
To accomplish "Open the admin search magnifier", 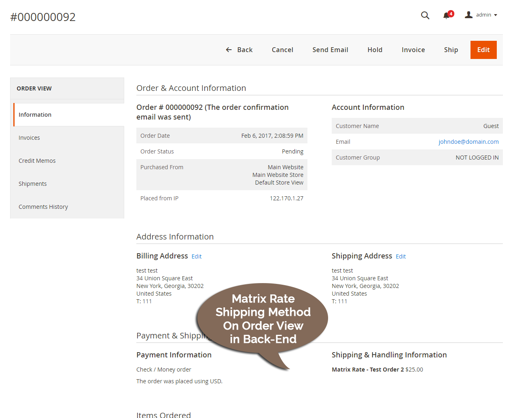I will pyautogui.click(x=425, y=15).
